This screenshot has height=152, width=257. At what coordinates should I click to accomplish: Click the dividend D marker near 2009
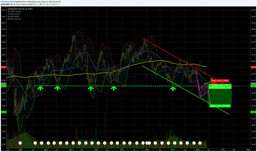click(x=20, y=143)
